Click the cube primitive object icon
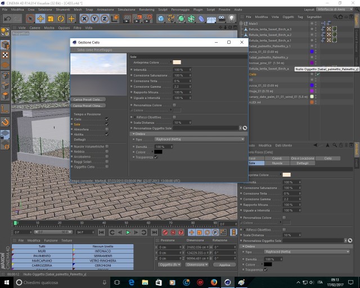The image size is (360, 288). (161, 19)
